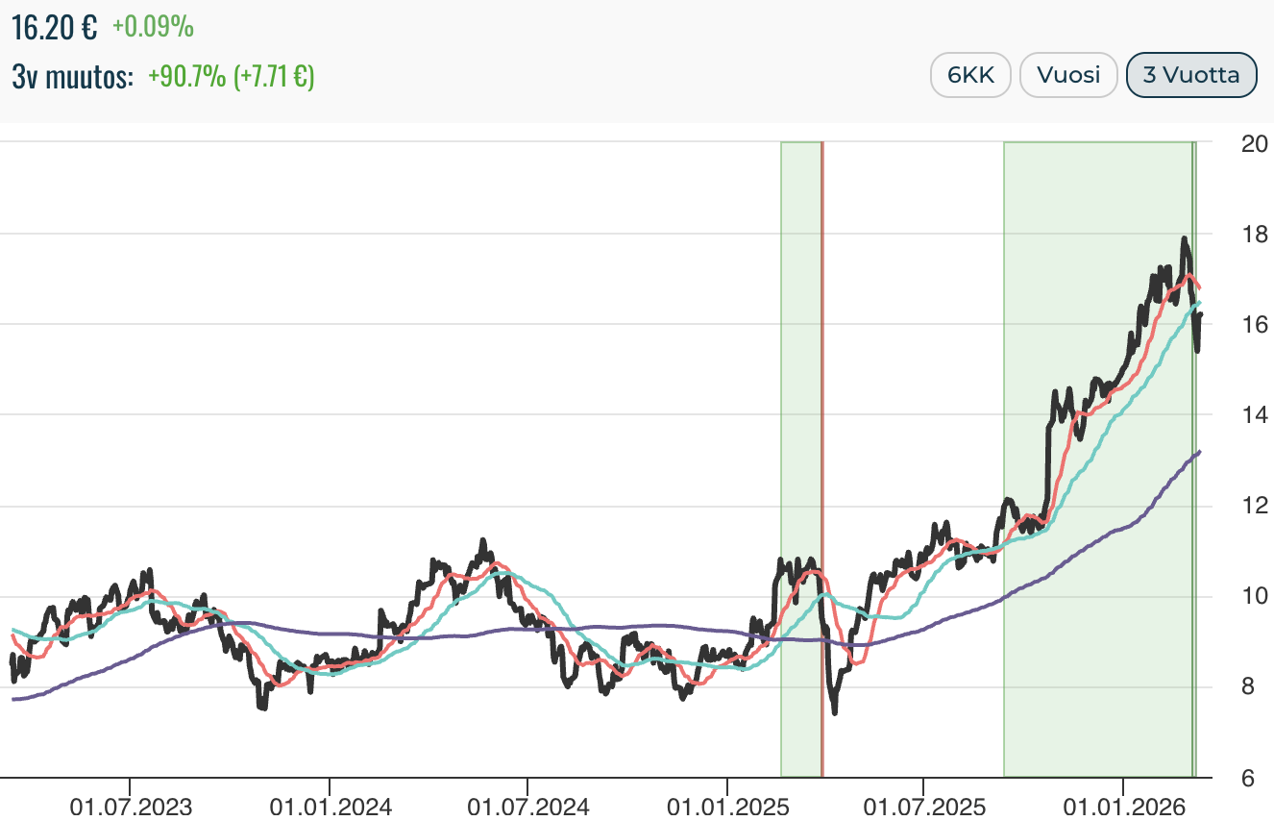Click the 01.01.2026 date axis label
This screenshot has width=1274, height=821.
point(1122,806)
